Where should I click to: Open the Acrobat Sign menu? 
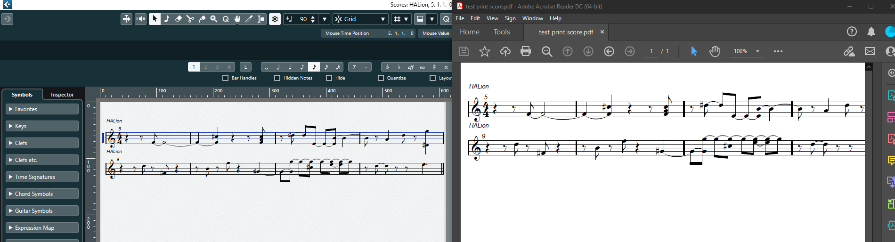point(510,18)
